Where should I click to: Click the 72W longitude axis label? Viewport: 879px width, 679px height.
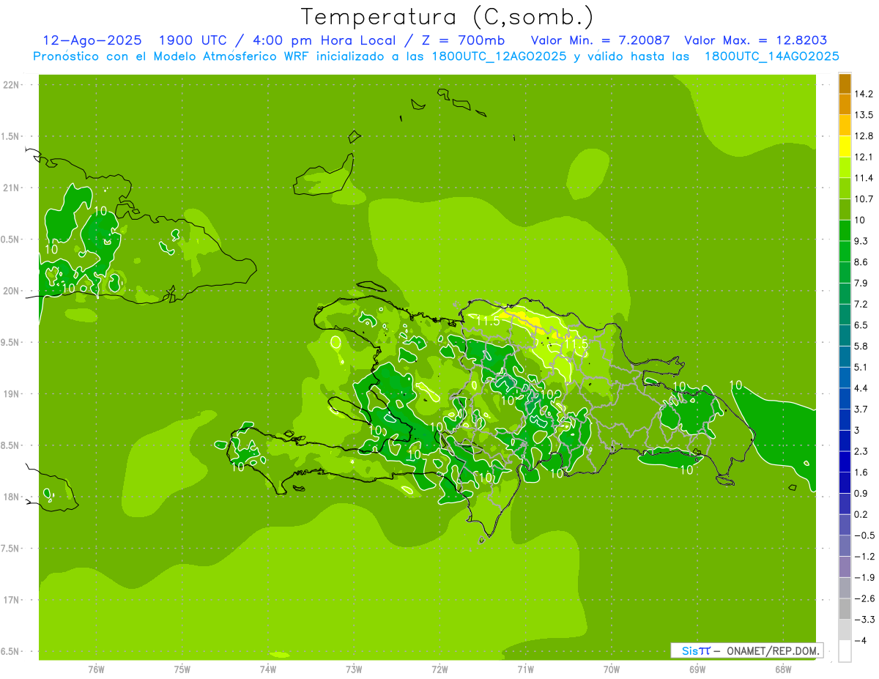439,669
